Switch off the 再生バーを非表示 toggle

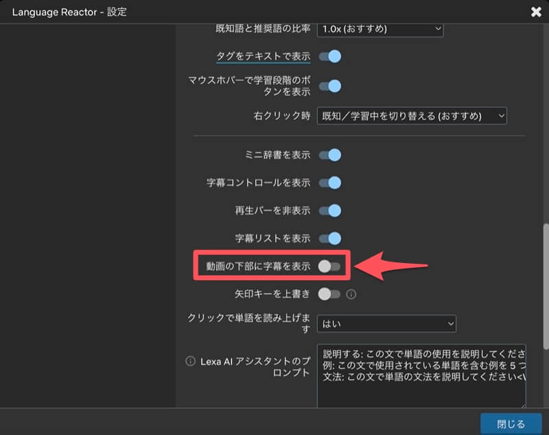[330, 211]
